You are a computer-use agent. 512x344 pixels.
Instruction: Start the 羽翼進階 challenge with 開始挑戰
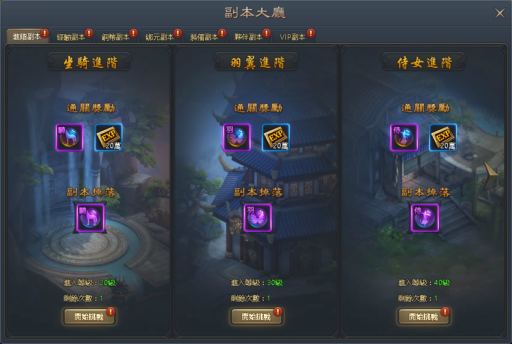click(256, 316)
